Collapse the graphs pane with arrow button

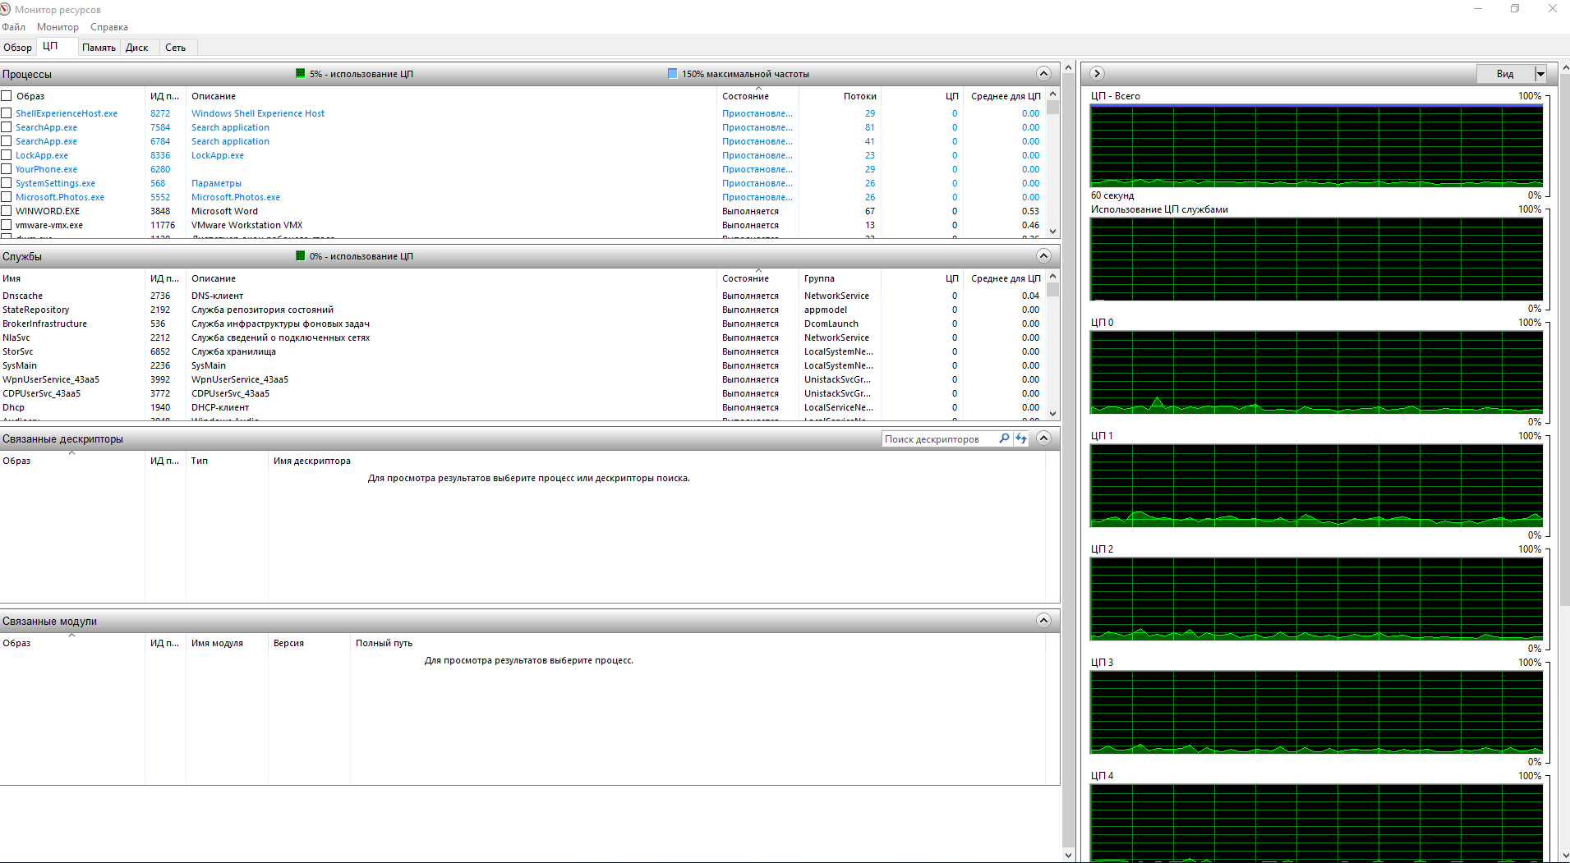click(1097, 74)
